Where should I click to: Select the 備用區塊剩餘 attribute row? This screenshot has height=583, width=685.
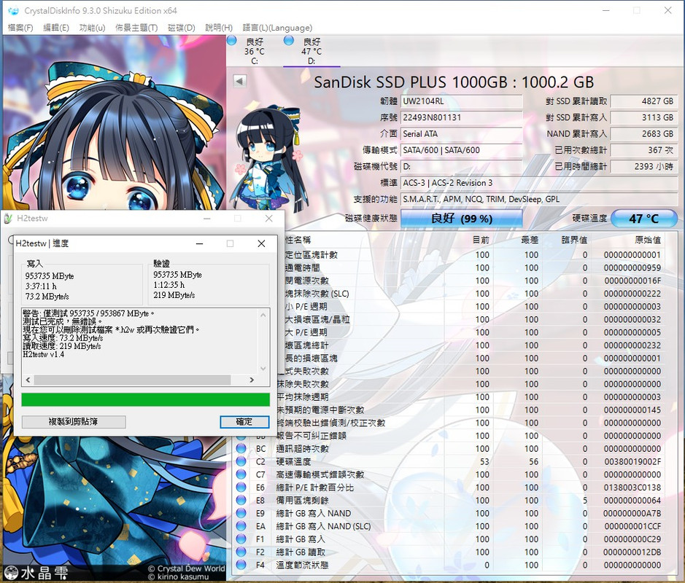pyautogui.click(x=449, y=501)
